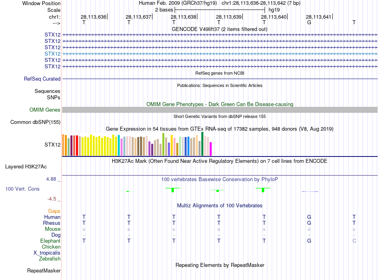Click the Repeating Elements by RepeatMasker title
The height and width of the screenshot is (280, 378).
click(x=220, y=265)
